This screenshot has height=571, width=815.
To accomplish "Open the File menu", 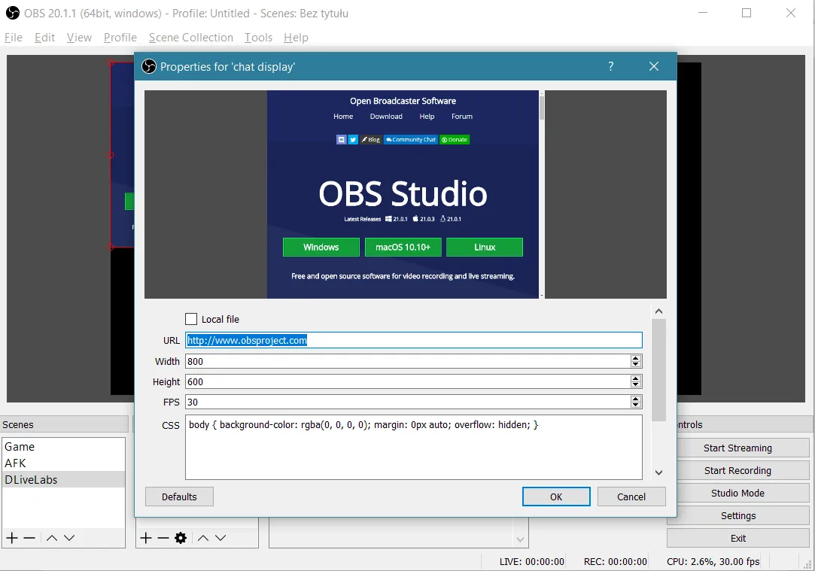I will pyautogui.click(x=14, y=38).
